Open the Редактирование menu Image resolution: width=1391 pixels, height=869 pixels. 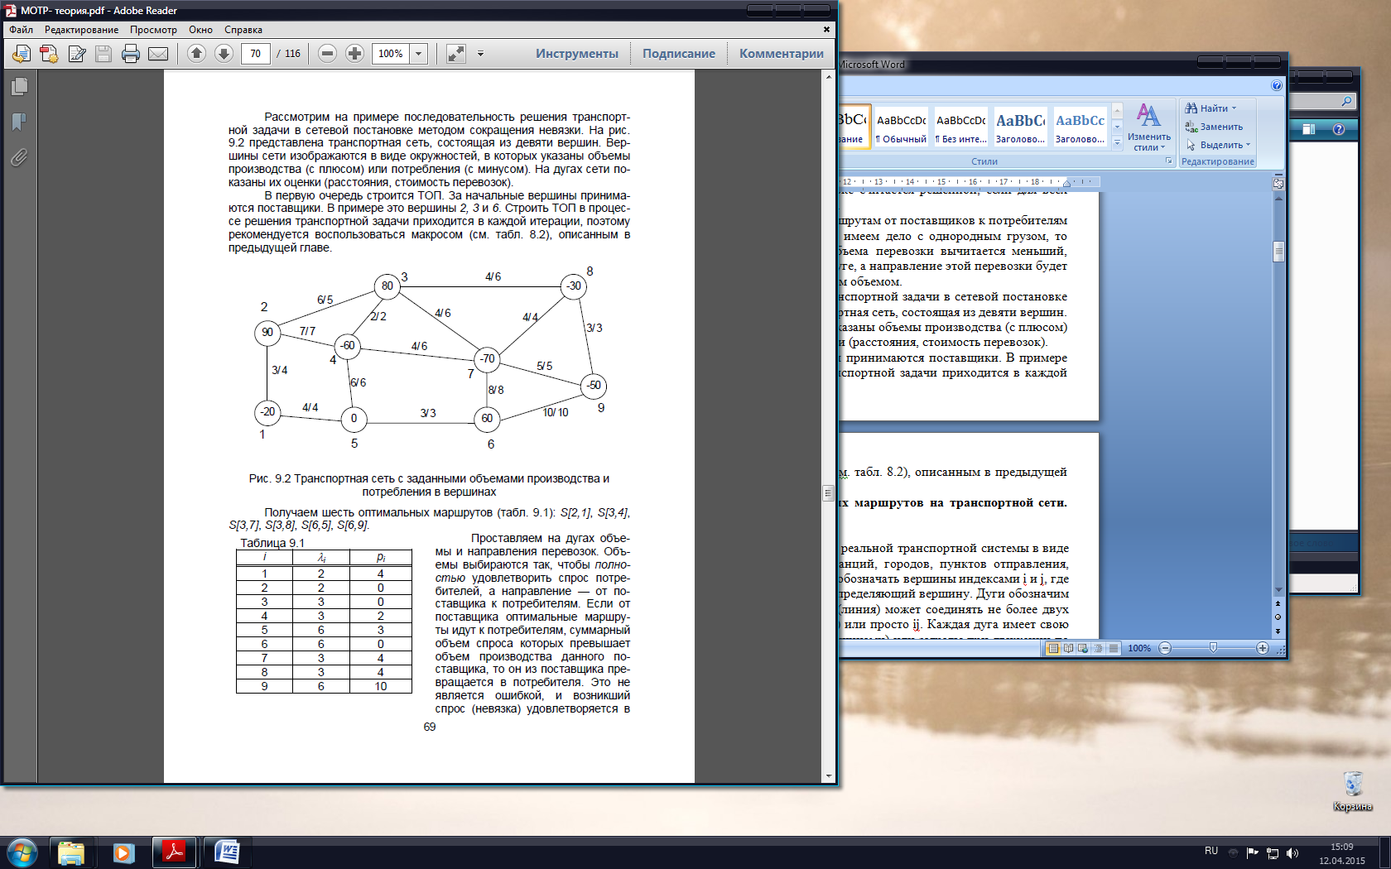(x=81, y=30)
